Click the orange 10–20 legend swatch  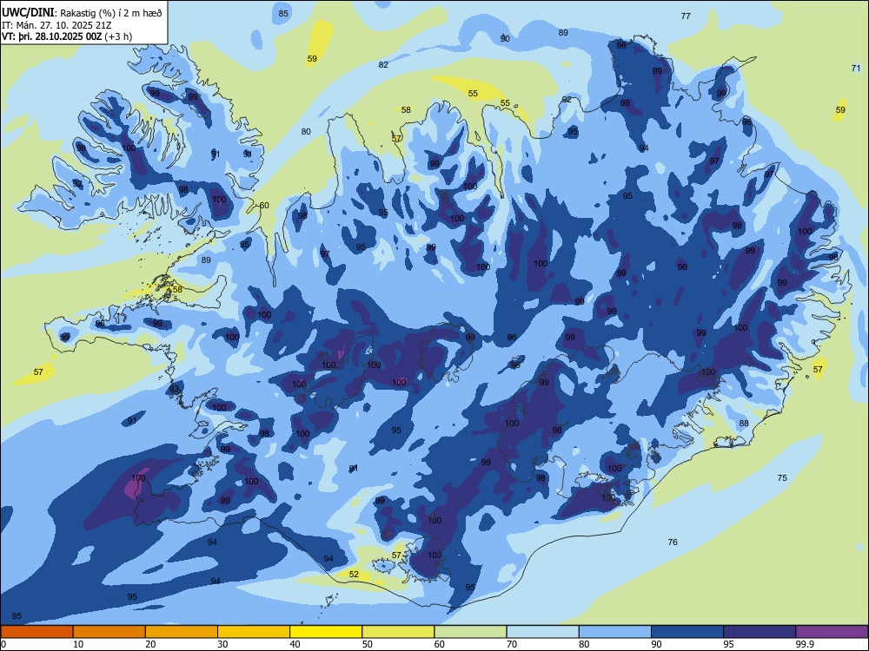[x=109, y=632]
